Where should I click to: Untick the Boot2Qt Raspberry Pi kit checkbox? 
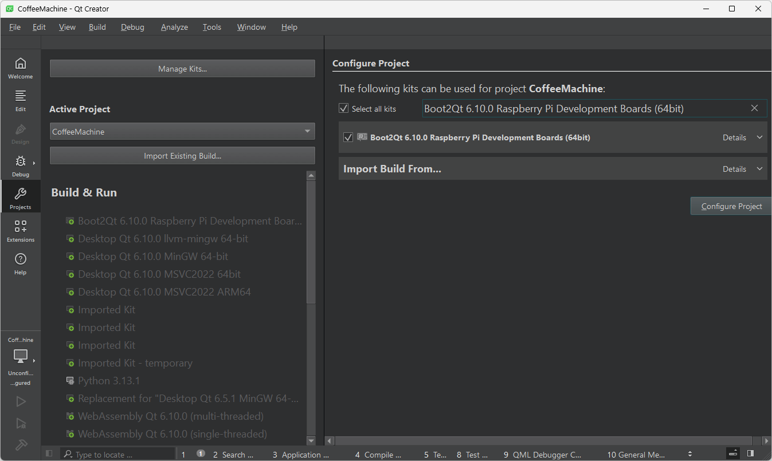(x=348, y=137)
